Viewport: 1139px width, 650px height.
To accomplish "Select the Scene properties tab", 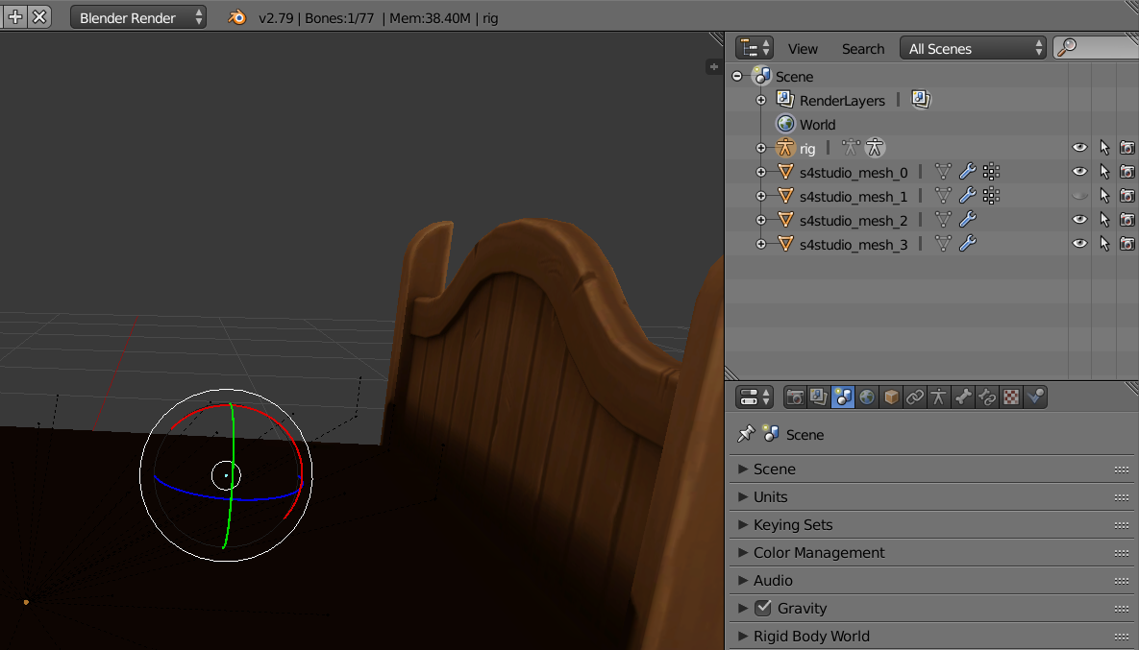I will (843, 397).
